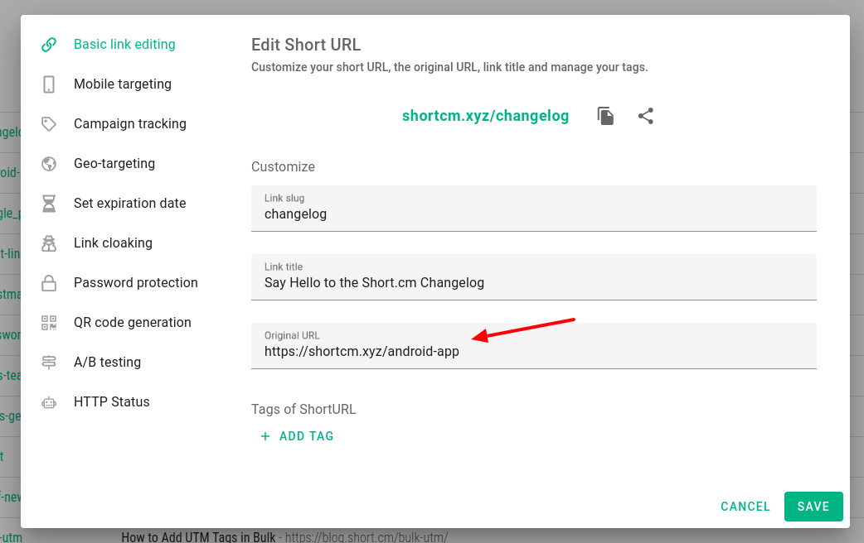The height and width of the screenshot is (543, 864).
Task: Select the Basic link editing tab
Action: click(124, 45)
